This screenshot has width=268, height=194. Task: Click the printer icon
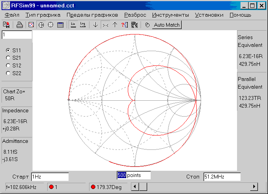click(20, 25)
